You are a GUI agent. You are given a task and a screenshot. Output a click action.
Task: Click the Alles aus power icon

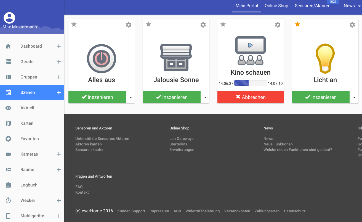(102, 59)
